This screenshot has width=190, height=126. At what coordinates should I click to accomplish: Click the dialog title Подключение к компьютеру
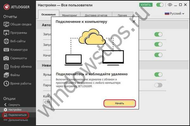coord(81,22)
